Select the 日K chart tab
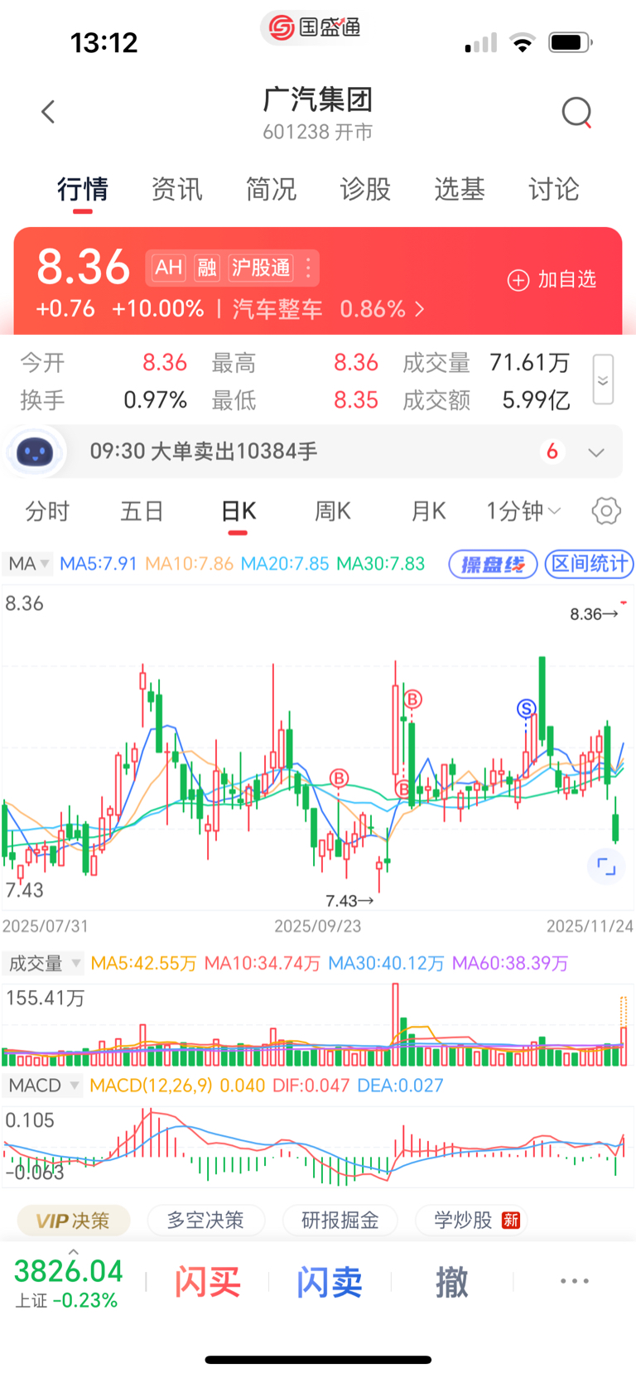The image size is (636, 1378). [x=238, y=511]
